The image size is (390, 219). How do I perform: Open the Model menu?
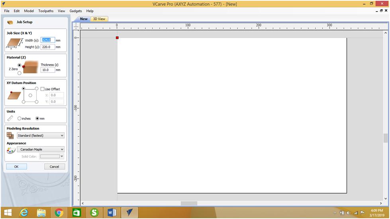(x=29, y=11)
